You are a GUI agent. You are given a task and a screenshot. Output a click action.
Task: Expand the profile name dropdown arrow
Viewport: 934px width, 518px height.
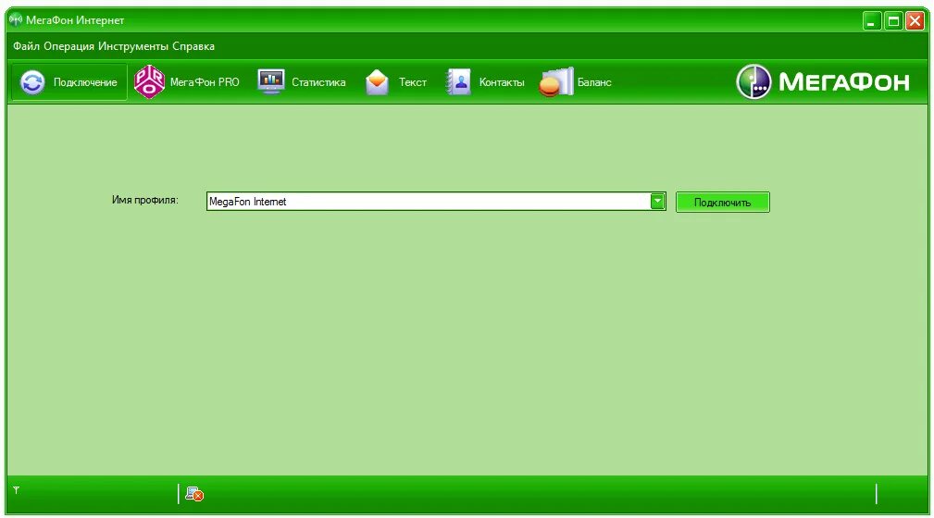pos(657,202)
